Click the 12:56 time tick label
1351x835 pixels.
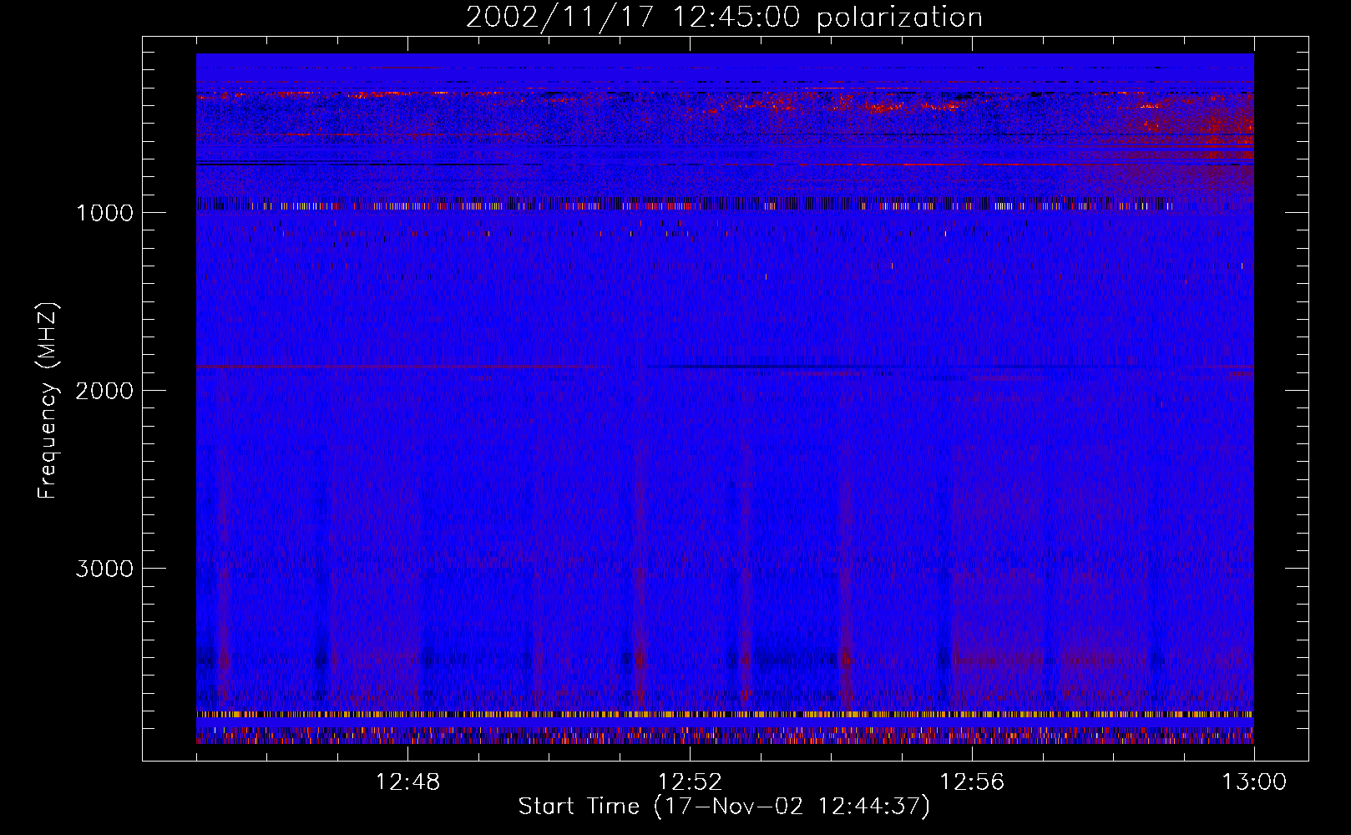(x=972, y=782)
